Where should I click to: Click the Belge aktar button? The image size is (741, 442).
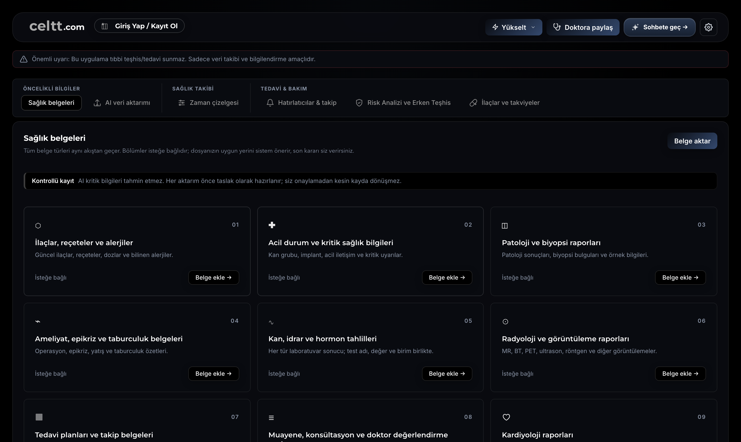click(692, 141)
